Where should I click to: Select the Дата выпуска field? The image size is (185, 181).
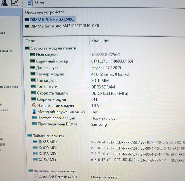48,68
